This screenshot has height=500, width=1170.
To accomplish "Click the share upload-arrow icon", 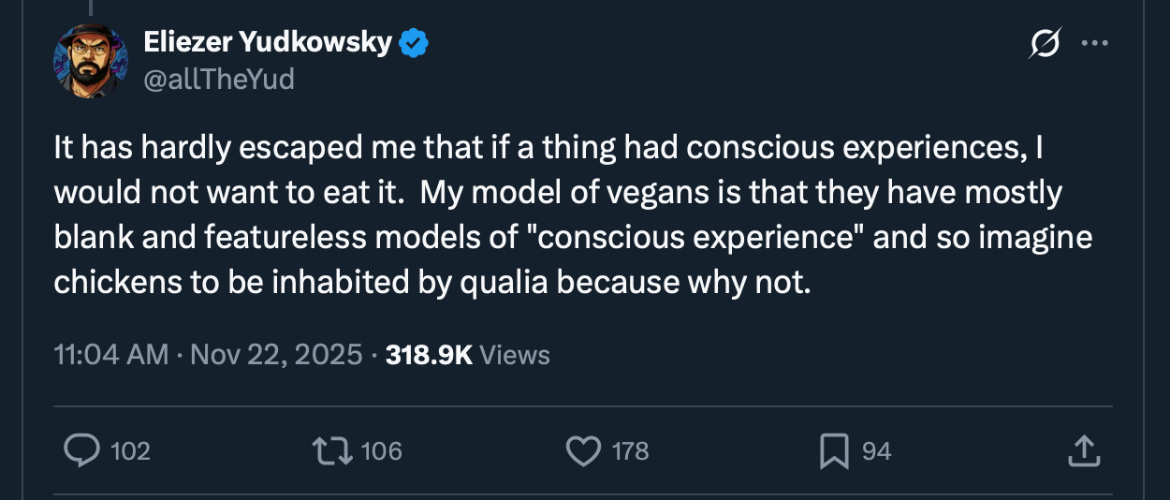I will click(1083, 451).
